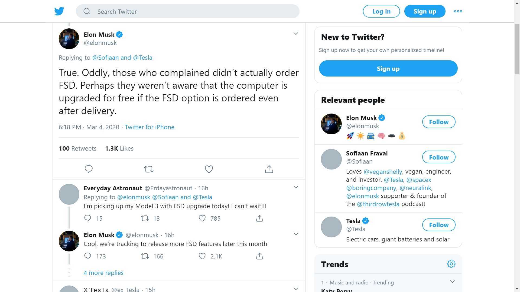Show 4 more replies

(103, 273)
